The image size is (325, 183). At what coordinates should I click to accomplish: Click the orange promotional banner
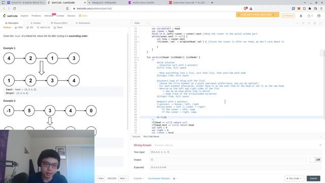coord(257,15)
